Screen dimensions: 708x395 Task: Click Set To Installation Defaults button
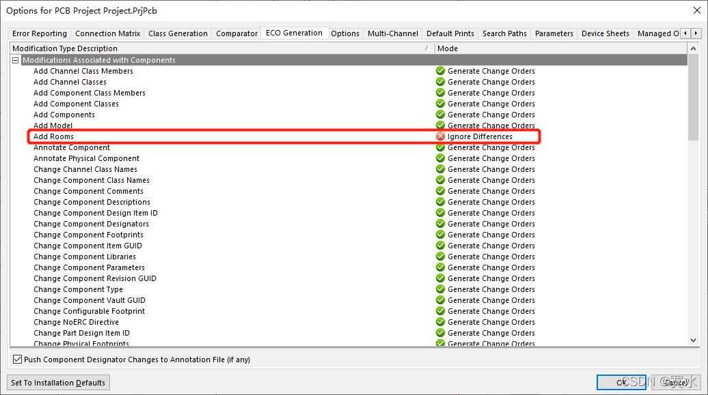[58, 382]
